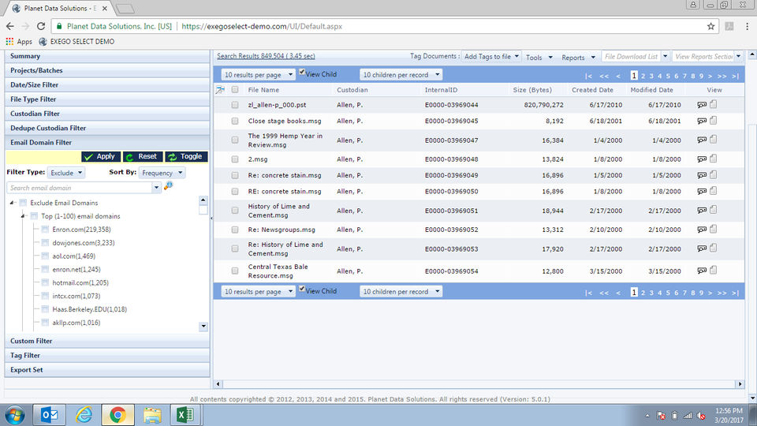The width and height of the screenshot is (757, 426).
Task: Go to page 2 in top pager
Action: pyautogui.click(x=643, y=76)
